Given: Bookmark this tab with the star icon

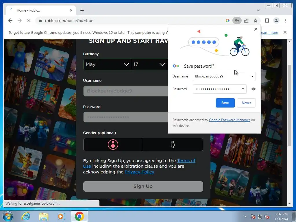Looking at the screenshot, I should click(256, 21).
